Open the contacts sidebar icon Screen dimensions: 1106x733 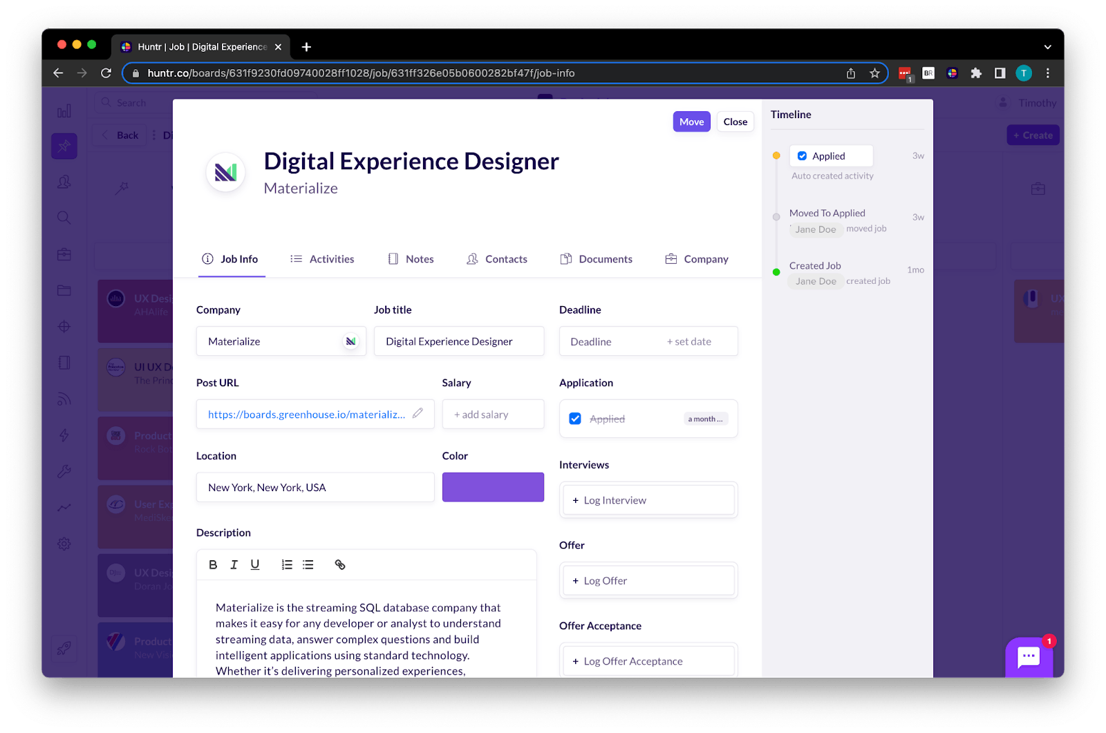click(x=64, y=182)
